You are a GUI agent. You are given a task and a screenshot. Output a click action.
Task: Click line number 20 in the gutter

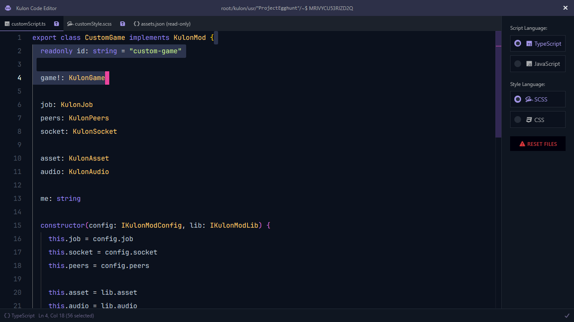point(17,292)
